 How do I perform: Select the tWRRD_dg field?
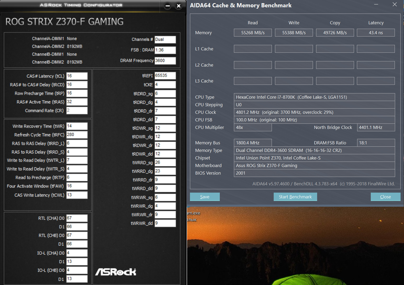pos(165,171)
